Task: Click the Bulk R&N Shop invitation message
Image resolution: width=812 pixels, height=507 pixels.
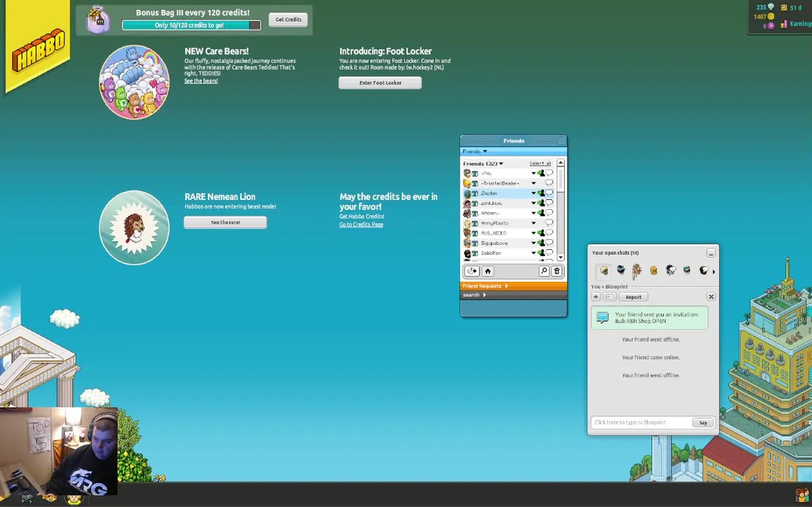Action: (x=649, y=318)
